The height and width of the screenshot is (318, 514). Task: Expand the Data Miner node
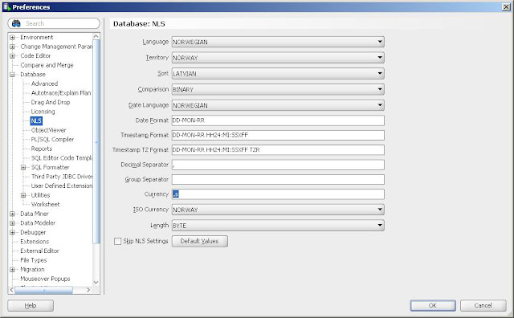click(x=12, y=214)
